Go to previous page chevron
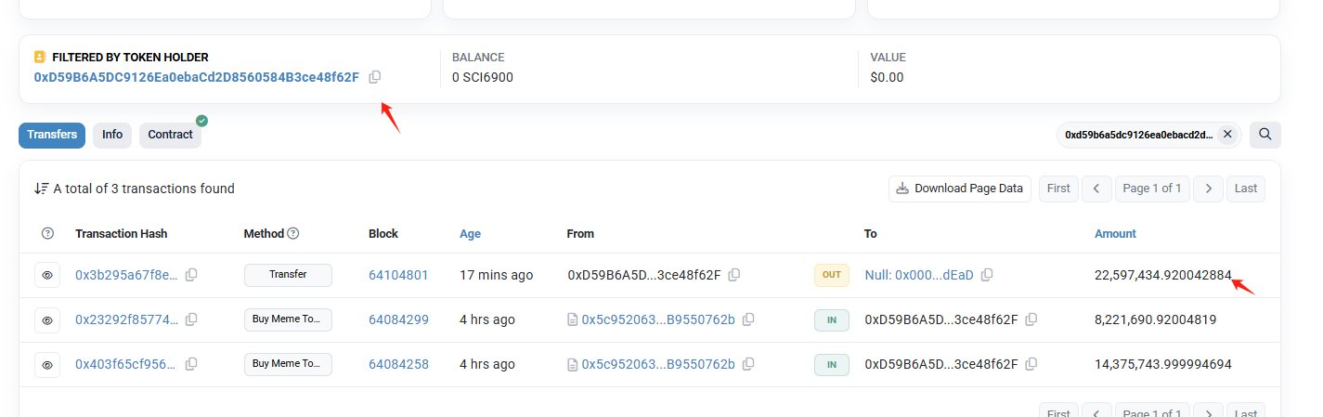1323x417 pixels. pyautogui.click(x=1096, y=189)
